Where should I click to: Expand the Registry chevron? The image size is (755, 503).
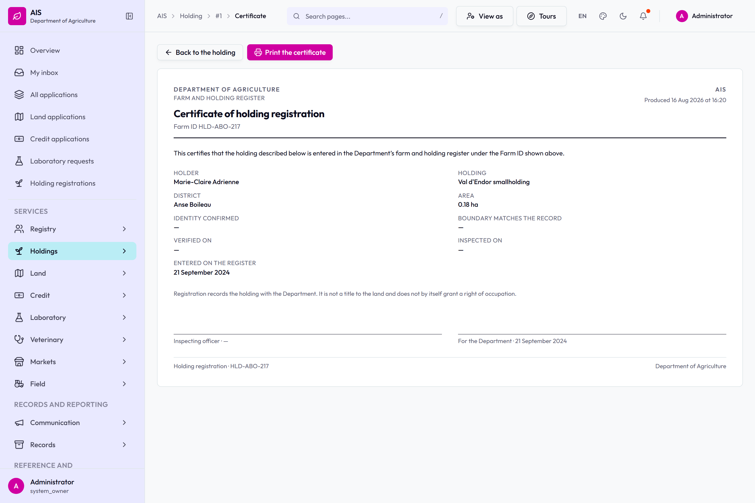(x=124, y=229)
